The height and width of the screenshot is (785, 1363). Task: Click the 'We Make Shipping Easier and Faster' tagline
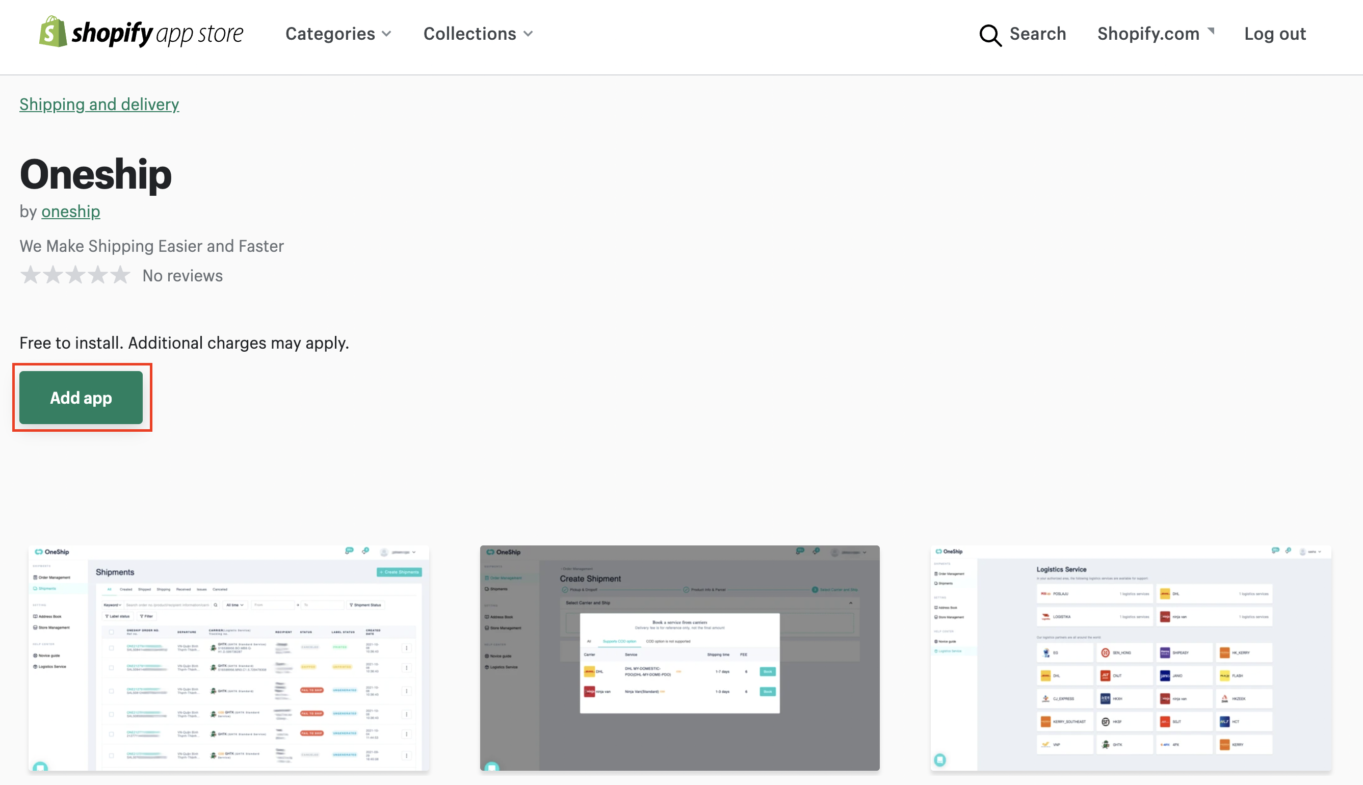pos(151,246)
